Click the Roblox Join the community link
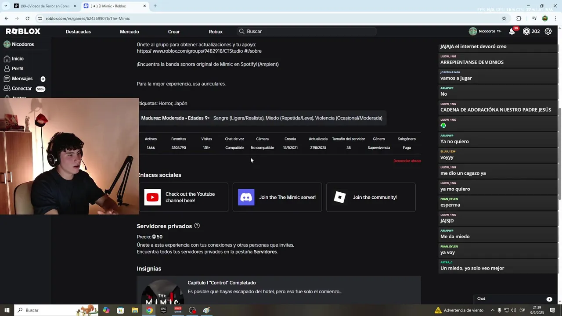 click(371, 197)
